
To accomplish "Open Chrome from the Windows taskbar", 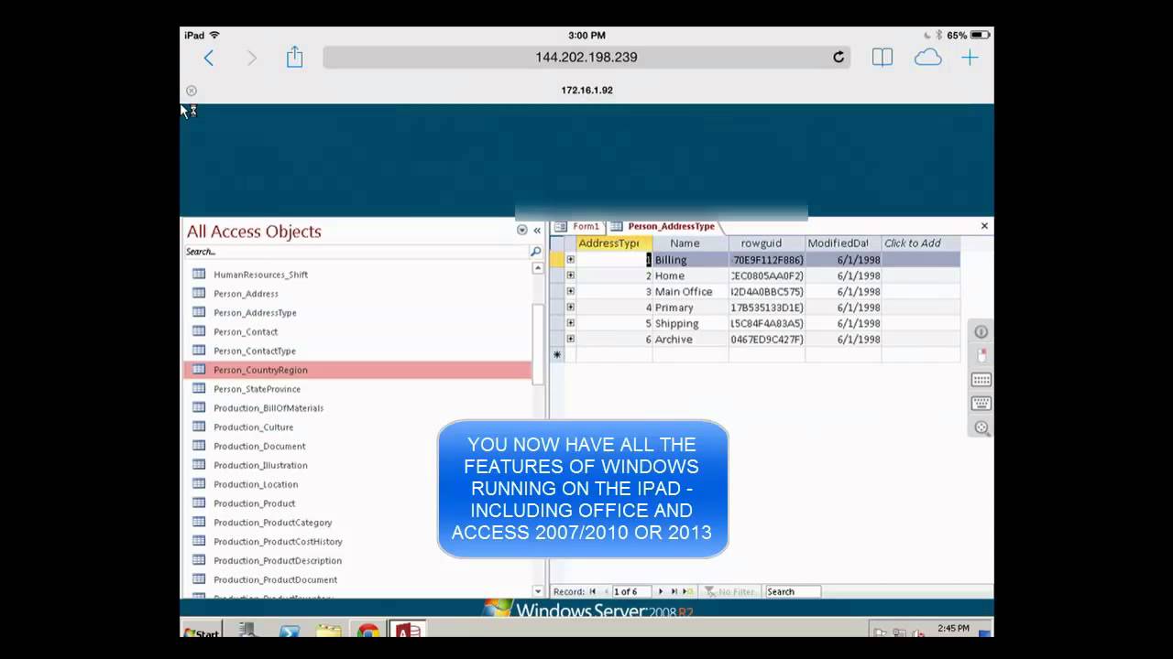I will coord(368,631).
